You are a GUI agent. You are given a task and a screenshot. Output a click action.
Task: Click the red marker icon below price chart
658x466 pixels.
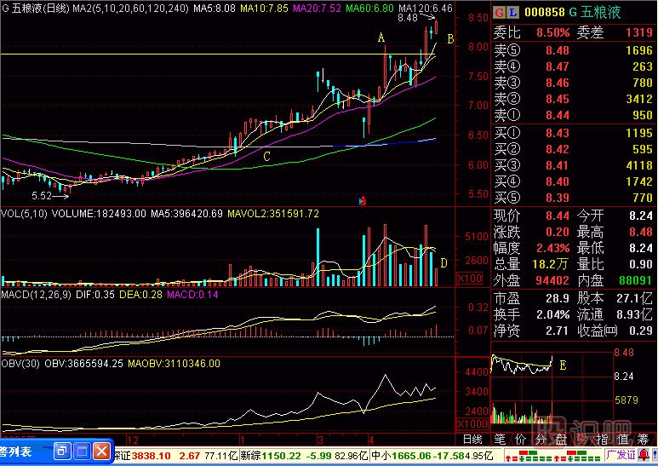click(x=363, y=201)
